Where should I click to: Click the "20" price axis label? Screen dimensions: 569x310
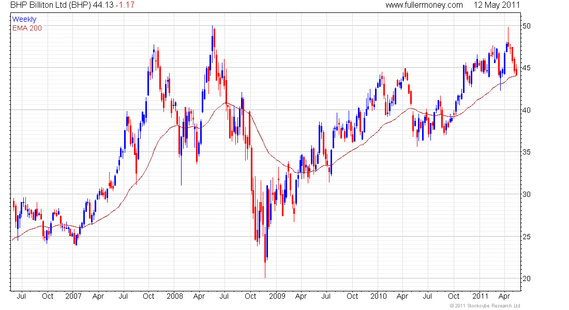526,278
